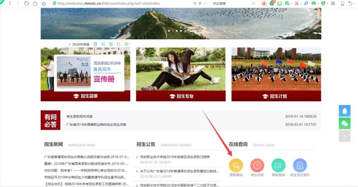The height and width of the screenshot is (187, 358).
Task: Click the bookmark star icon in toolbar
Action: point(44,4)
